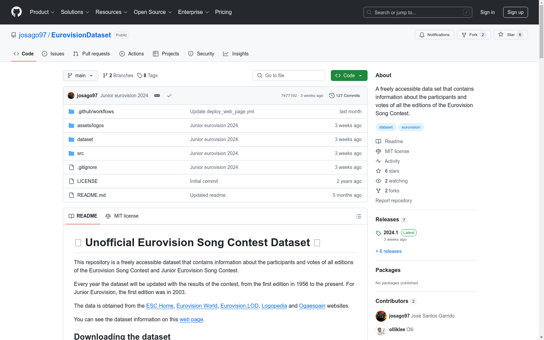View the 2 watching list
Screen dimensions: 544x340
(392, 181)
